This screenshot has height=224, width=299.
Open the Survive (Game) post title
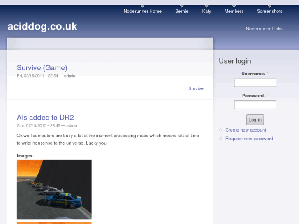pyautogui.click(x=42, y=68)
